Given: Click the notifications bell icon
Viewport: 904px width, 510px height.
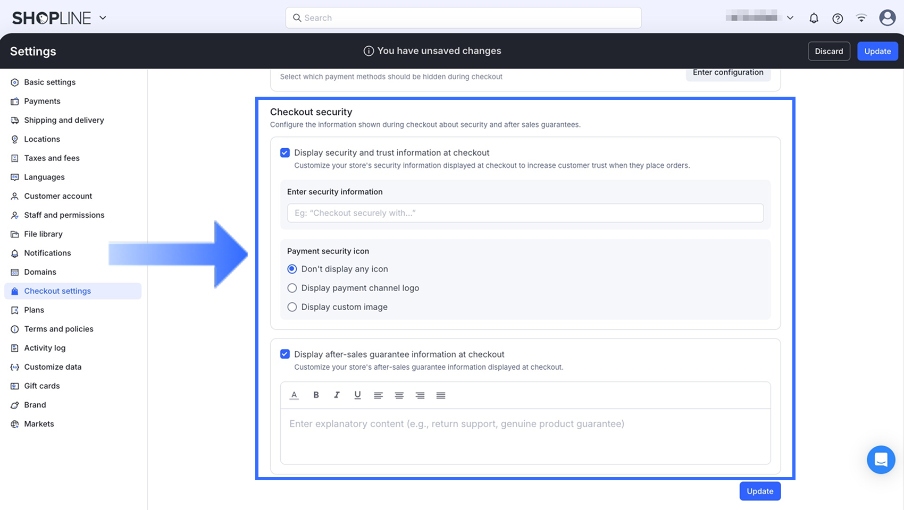Looking at the screenshot, I should [814, 18].
